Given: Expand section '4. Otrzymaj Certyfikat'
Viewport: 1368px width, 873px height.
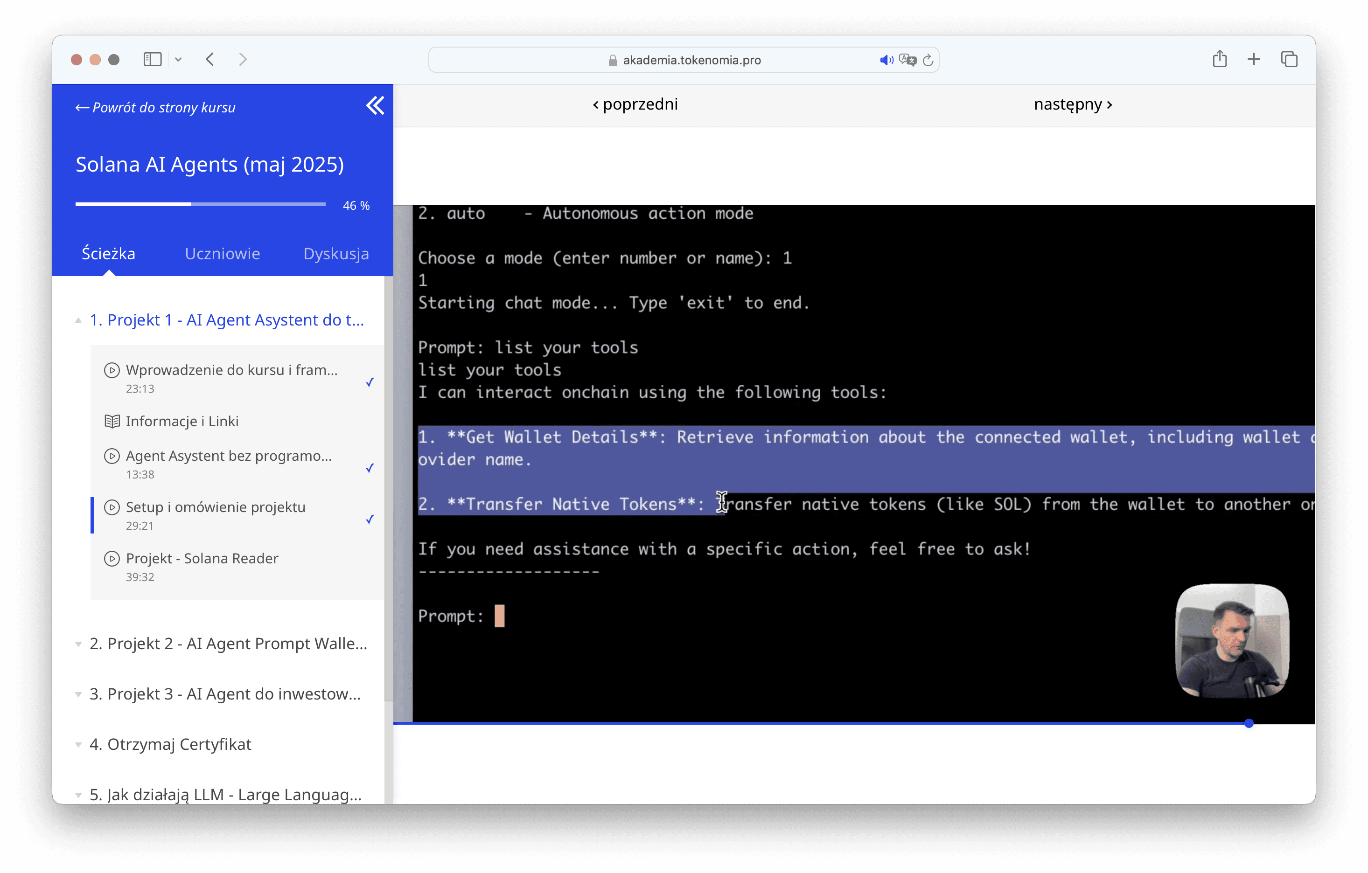Looking at the screenshot, I should pyautogui.click(x=170, y=744).
